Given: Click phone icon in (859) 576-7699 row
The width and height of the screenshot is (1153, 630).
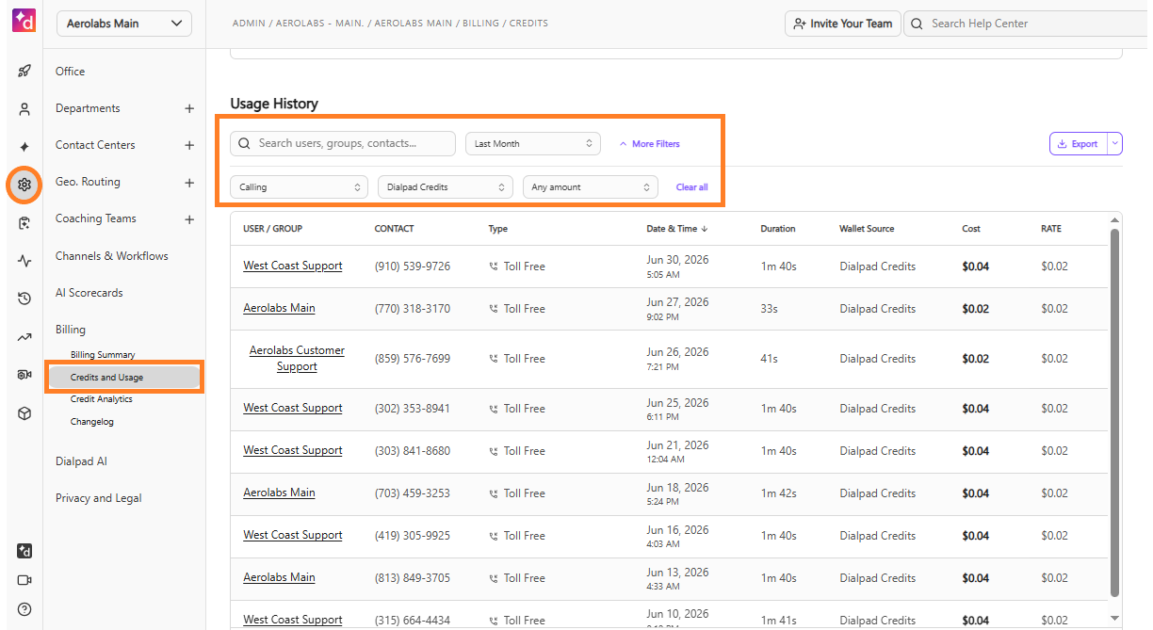Looking at the screenshot, I should 494,359.
